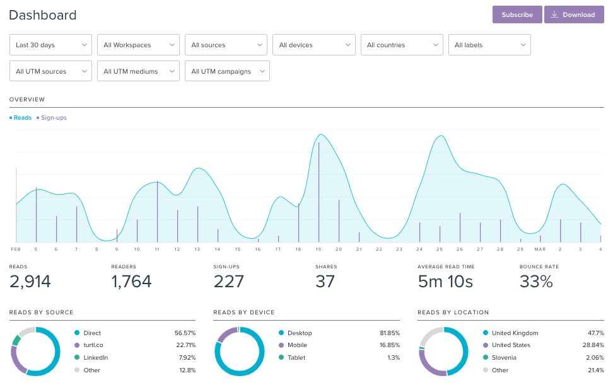Click the Subscribe button
This screenshot has width=613, height=383.
[517, 14]
